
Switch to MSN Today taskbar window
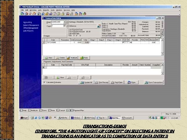pos(89,118)
